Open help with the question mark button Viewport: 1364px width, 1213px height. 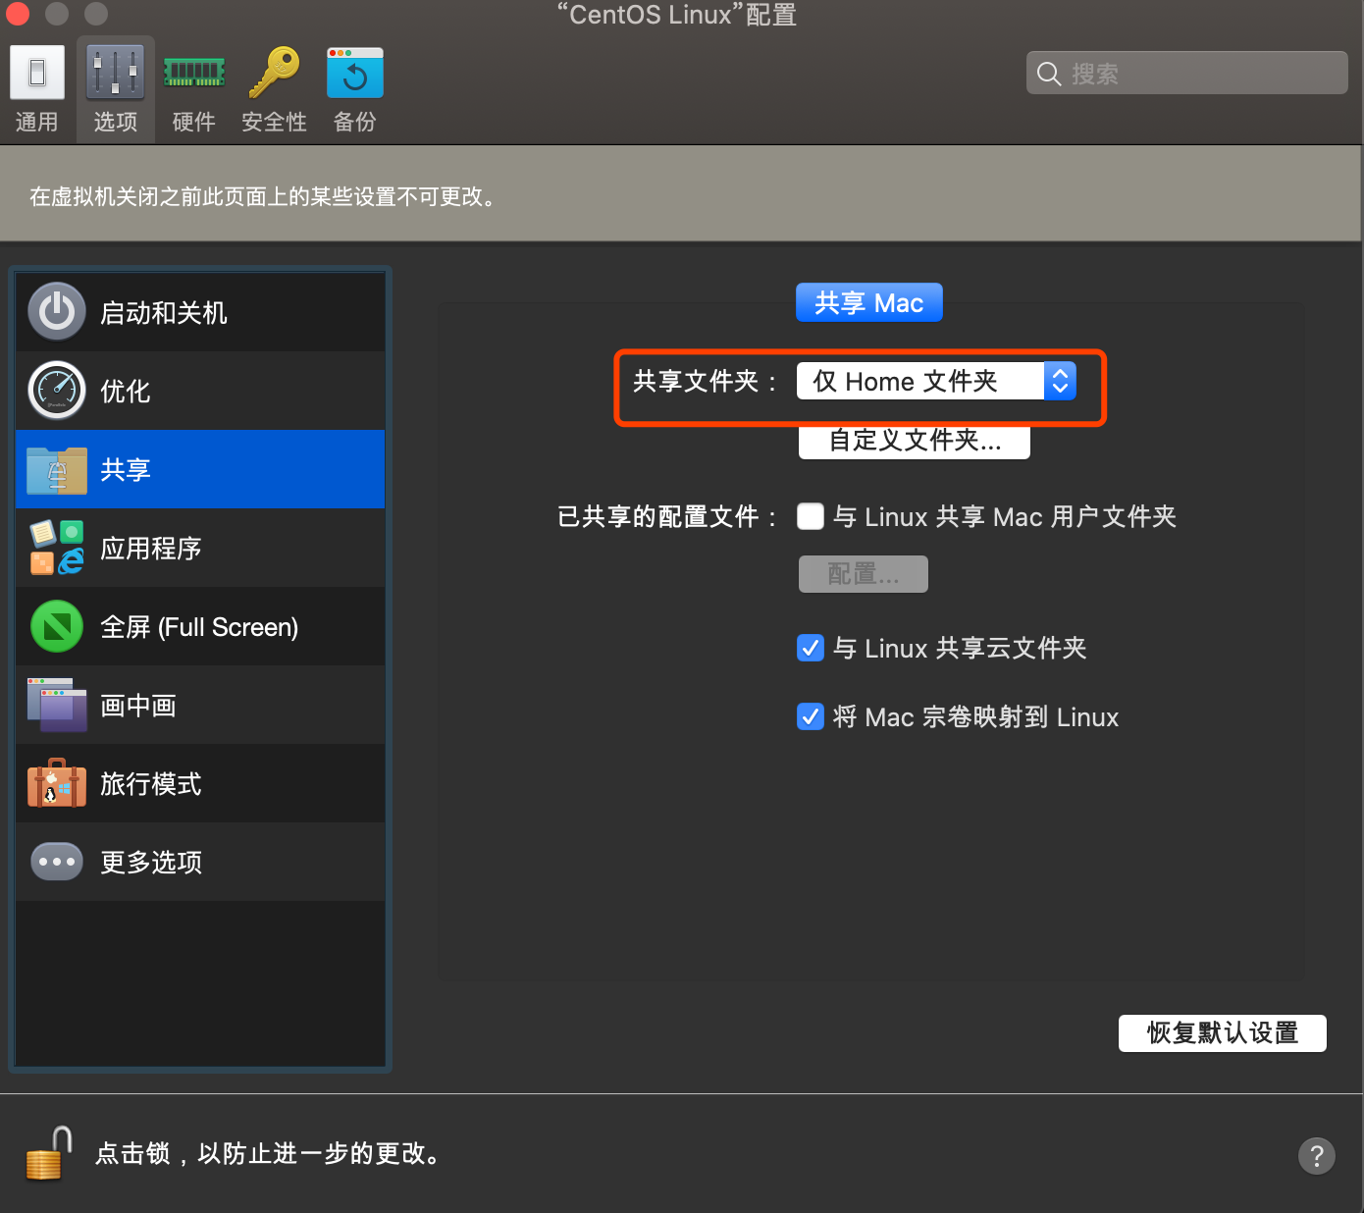(x=1317, y=1155)
